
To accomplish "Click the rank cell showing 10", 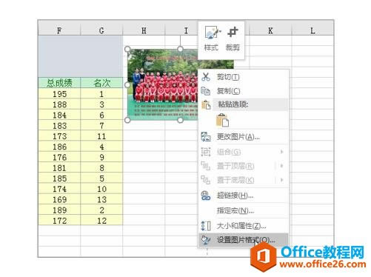I will point(101,189).
